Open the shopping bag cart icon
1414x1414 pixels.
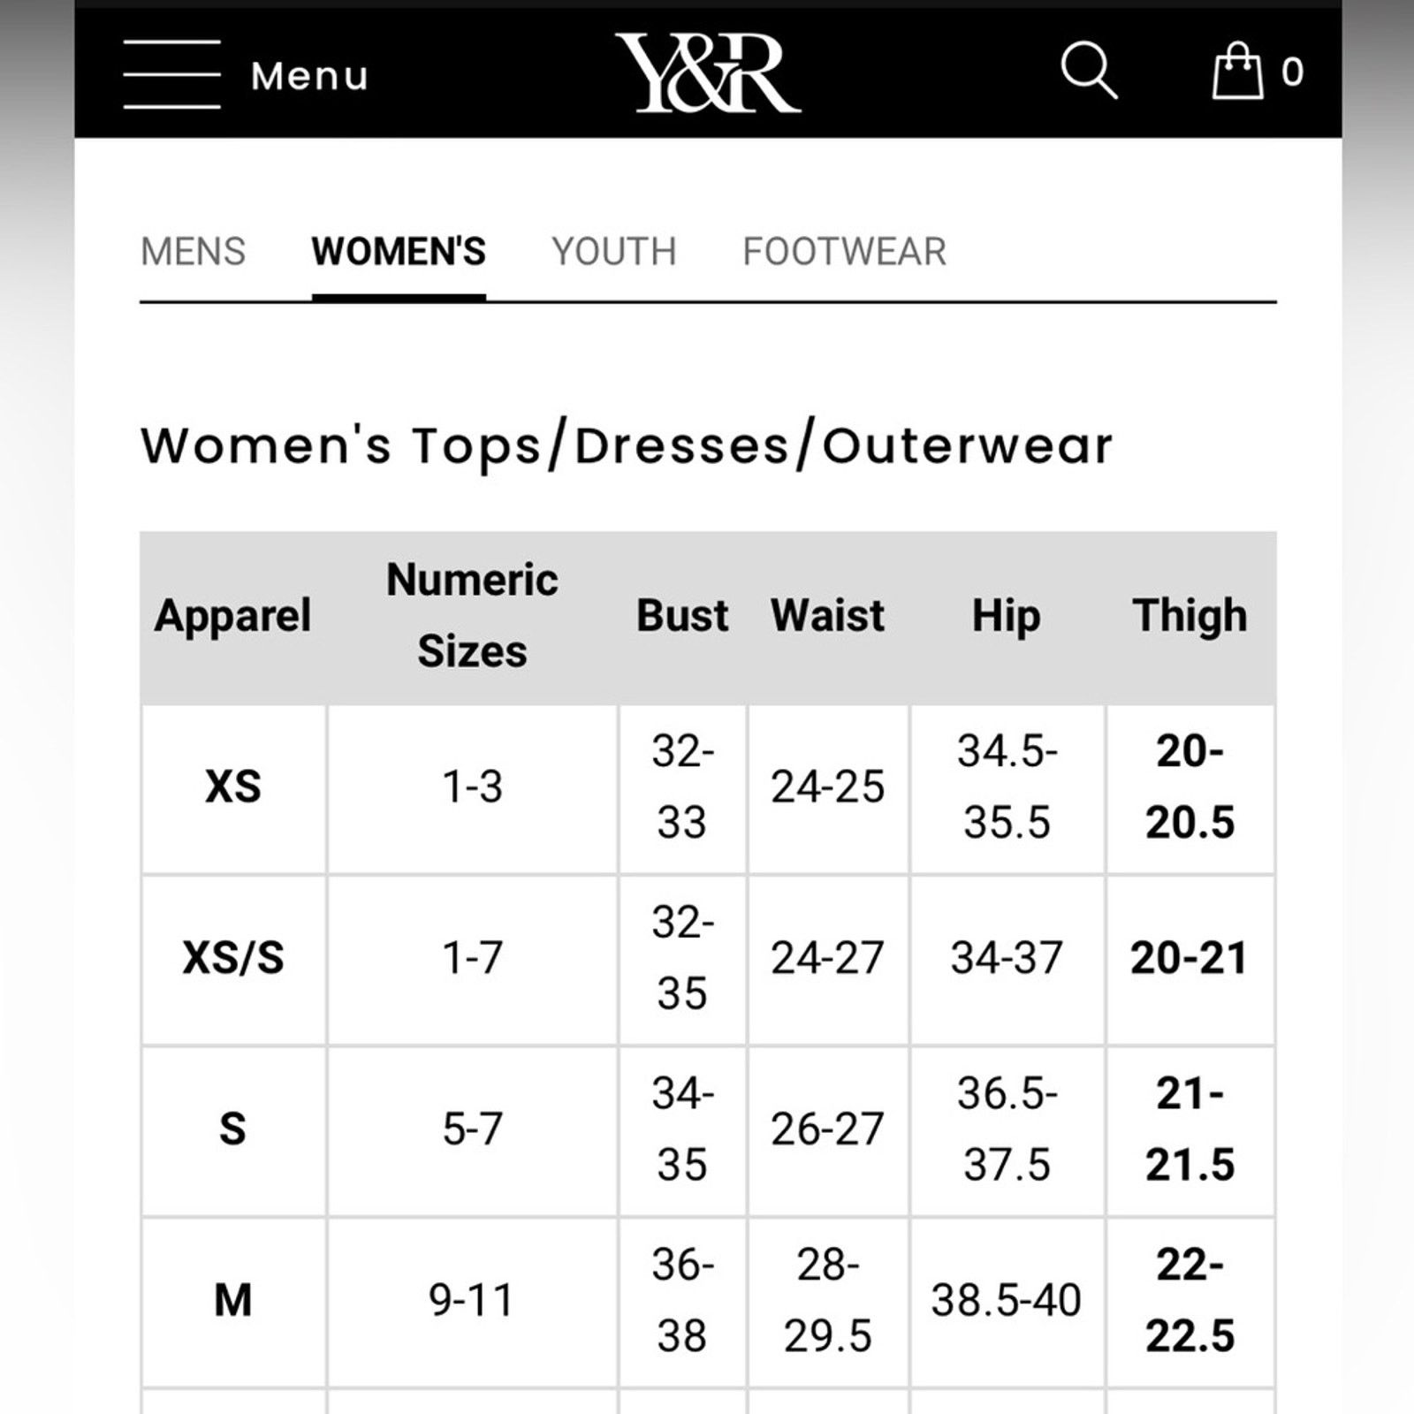pos(1237,71)
